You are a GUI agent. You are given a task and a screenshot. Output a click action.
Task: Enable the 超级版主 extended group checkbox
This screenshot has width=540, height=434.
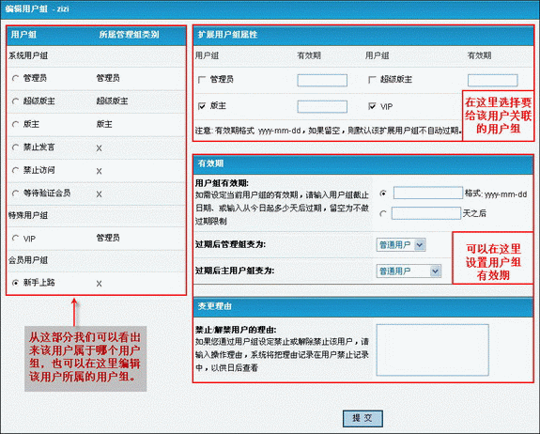pyautogui.click(x=372, y=80)
